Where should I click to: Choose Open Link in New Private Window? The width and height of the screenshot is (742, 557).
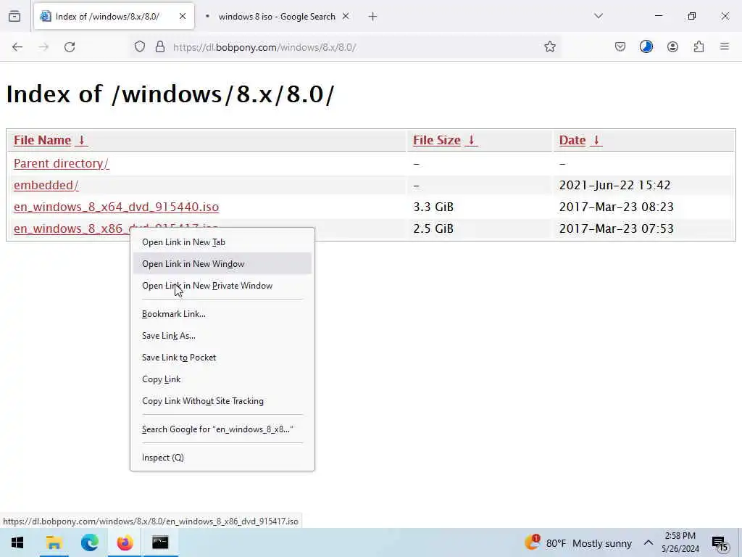click(x=222, y=286)
